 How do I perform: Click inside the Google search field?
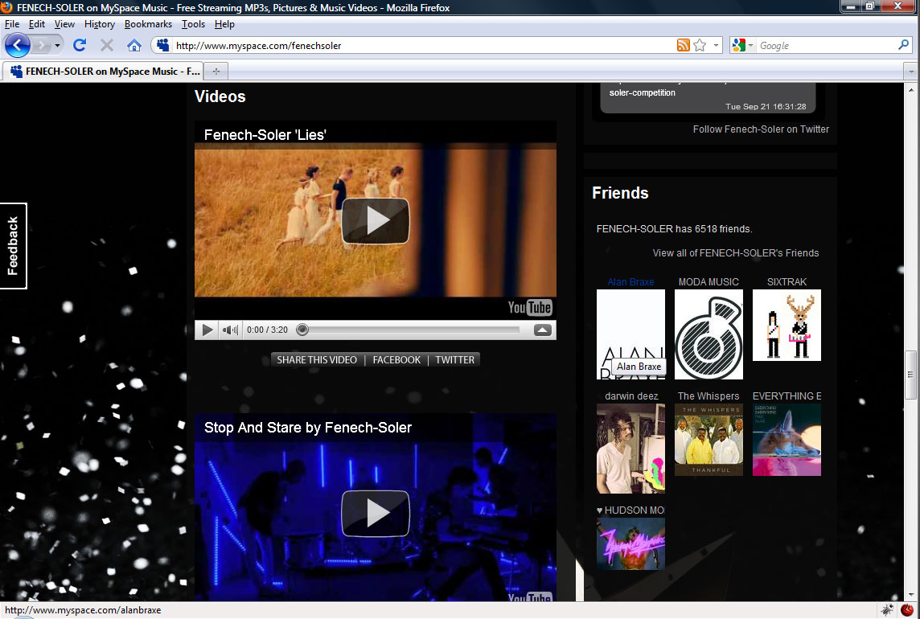827,45
